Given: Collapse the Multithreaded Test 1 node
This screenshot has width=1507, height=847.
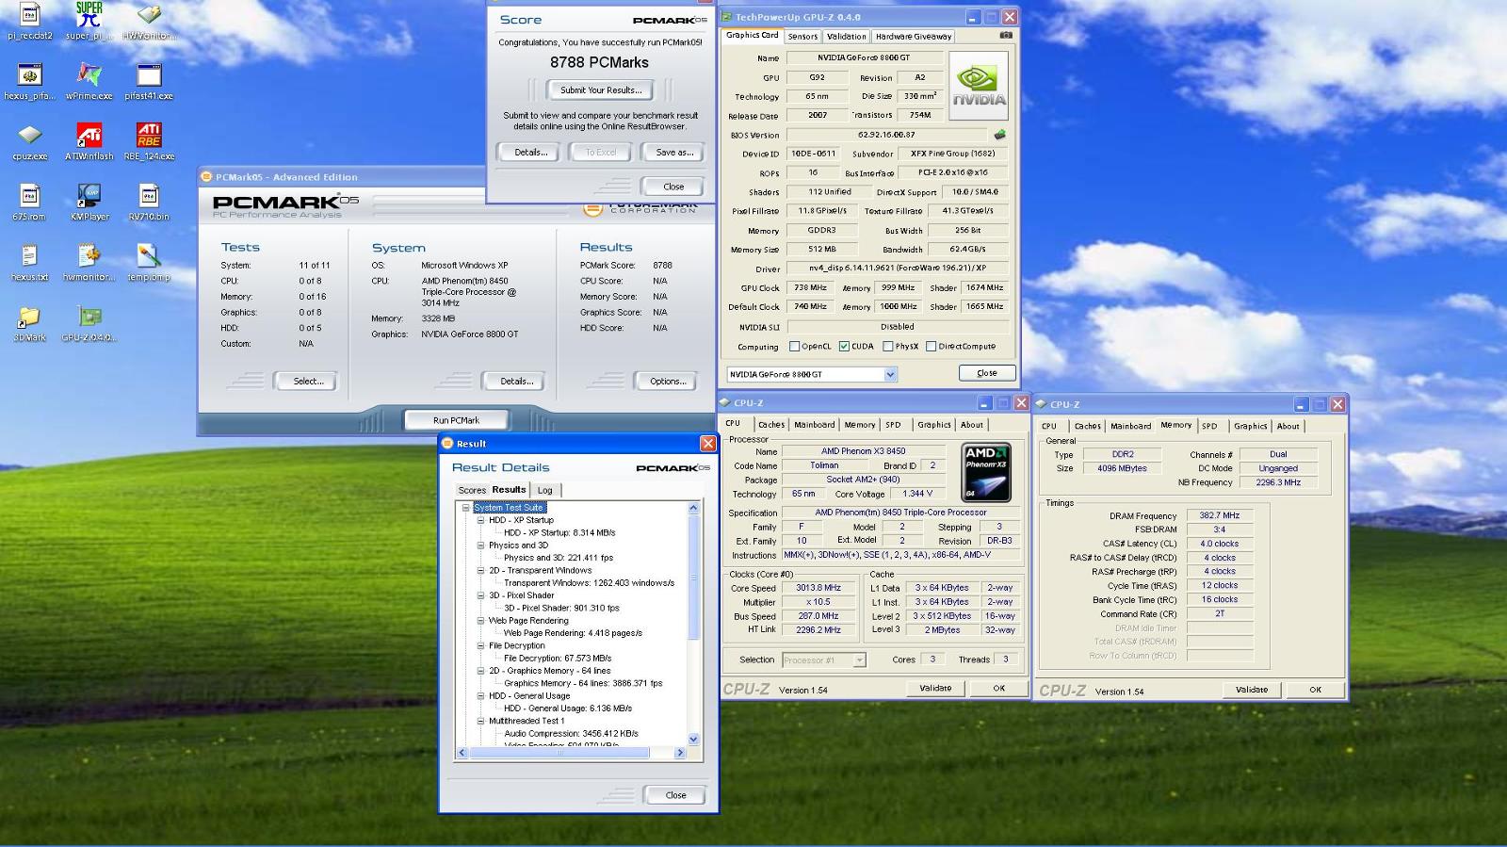Looking at the screenshot, I should point(480,721).
